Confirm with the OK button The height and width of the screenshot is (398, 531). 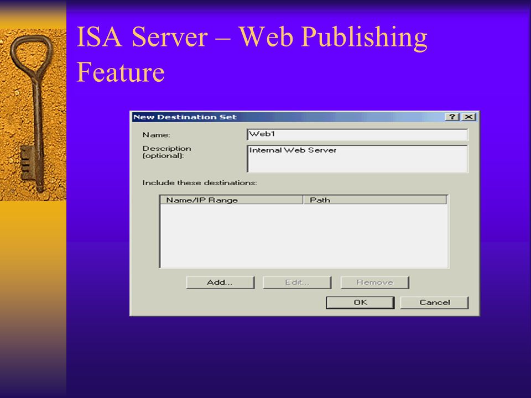tap(360, 302)
